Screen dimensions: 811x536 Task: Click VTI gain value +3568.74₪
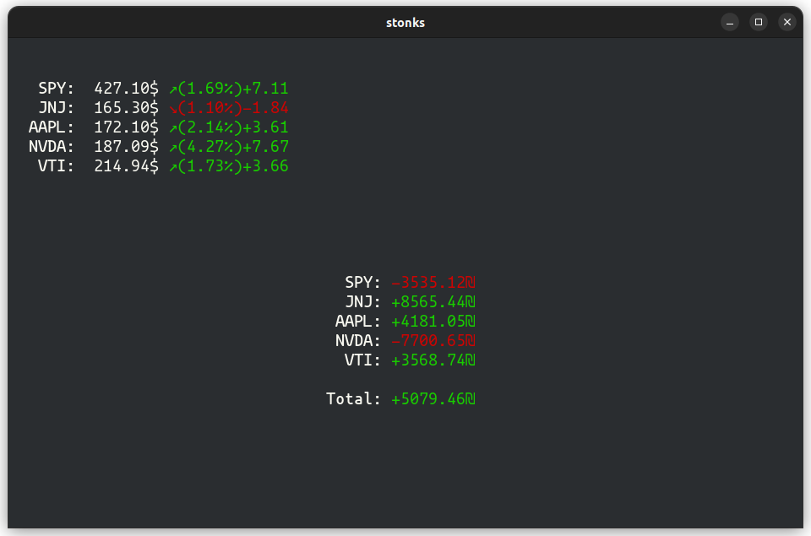pos(433,360)
